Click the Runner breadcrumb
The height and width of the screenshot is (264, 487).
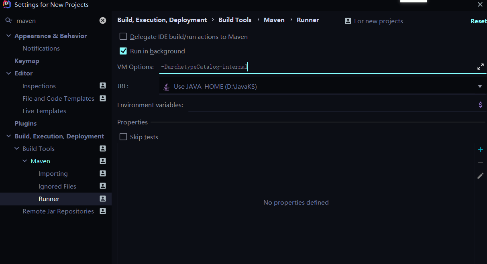coord(308,20)
